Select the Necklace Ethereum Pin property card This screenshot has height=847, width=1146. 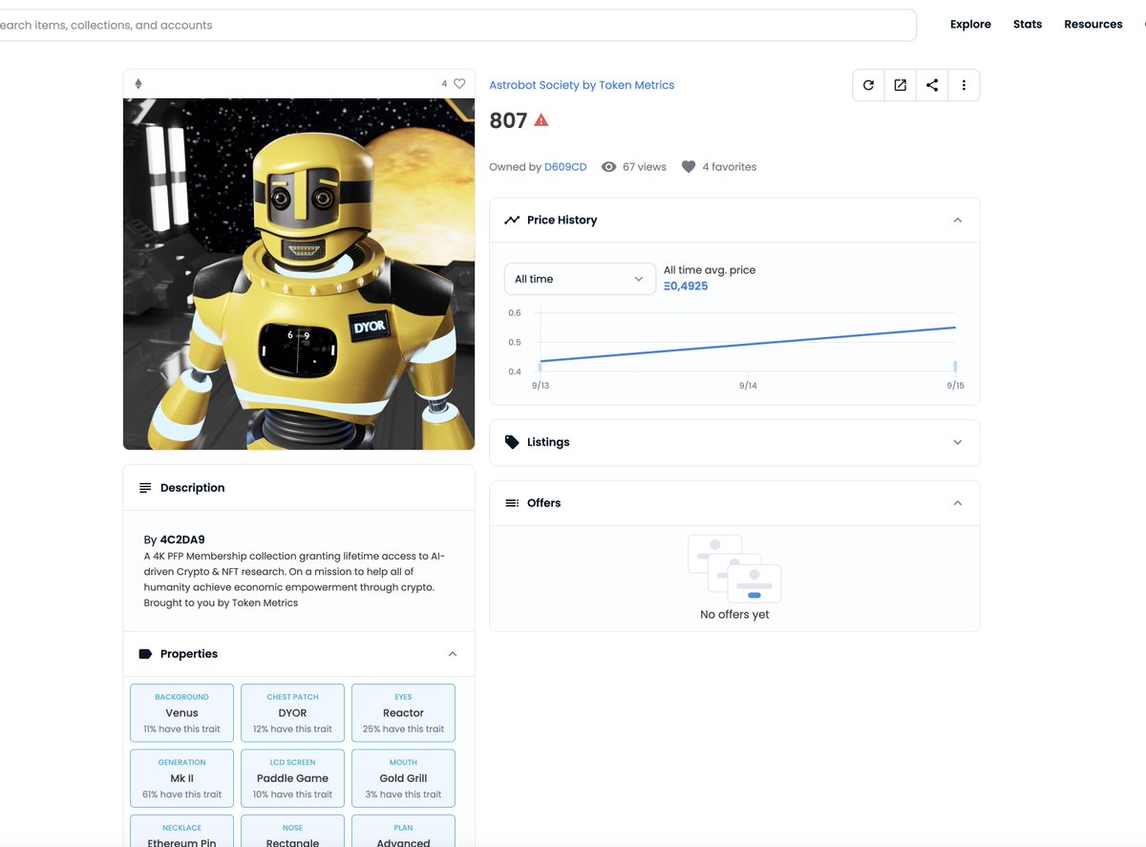[x=181, y=831]
